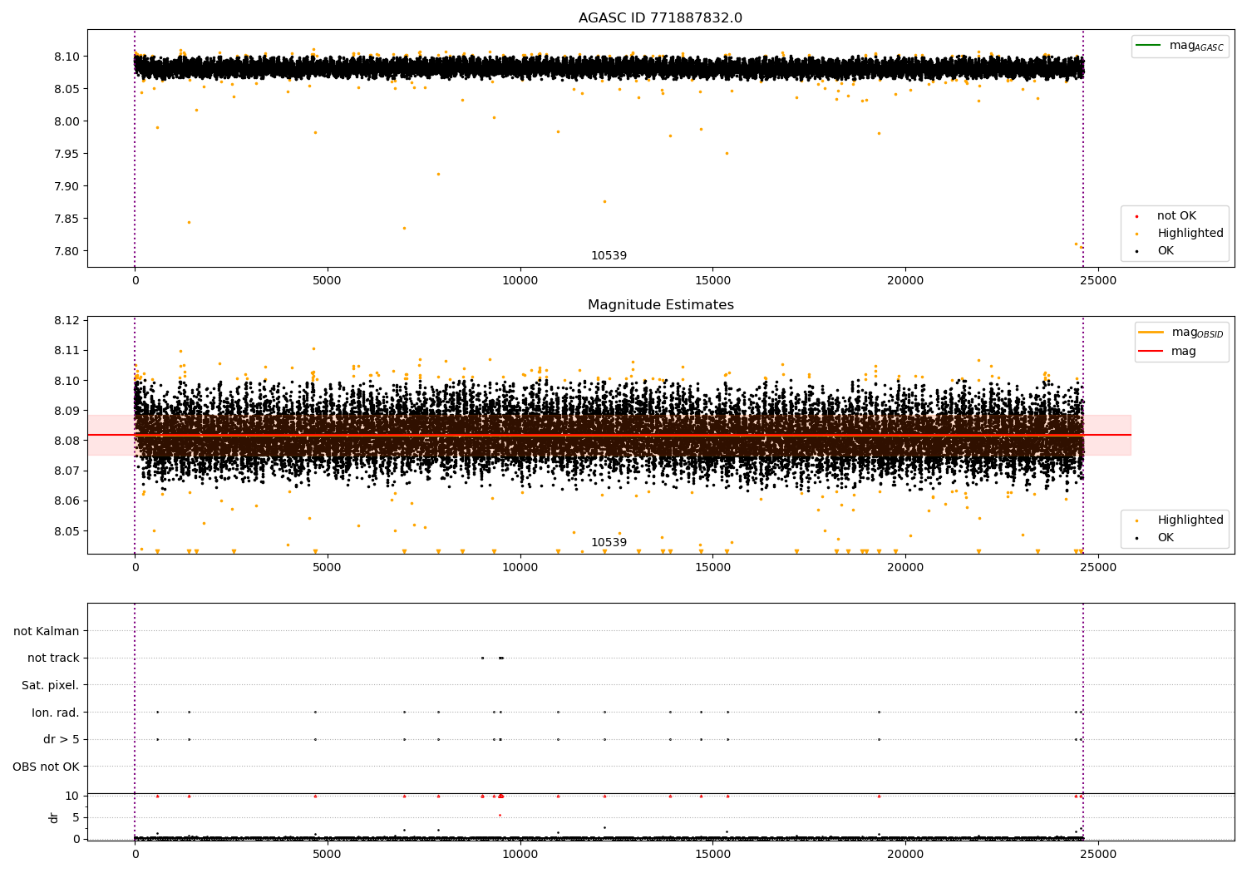Click the 20000 x-tick under the AGASC ID plot
The height and width of the screenshot is (873, 1247).
point(905,280)
